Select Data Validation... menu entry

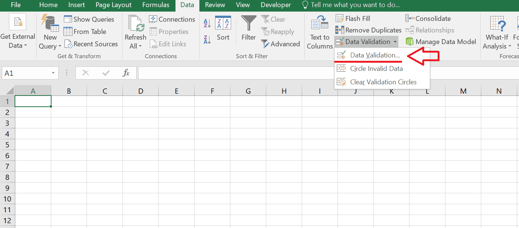[375, 55]
